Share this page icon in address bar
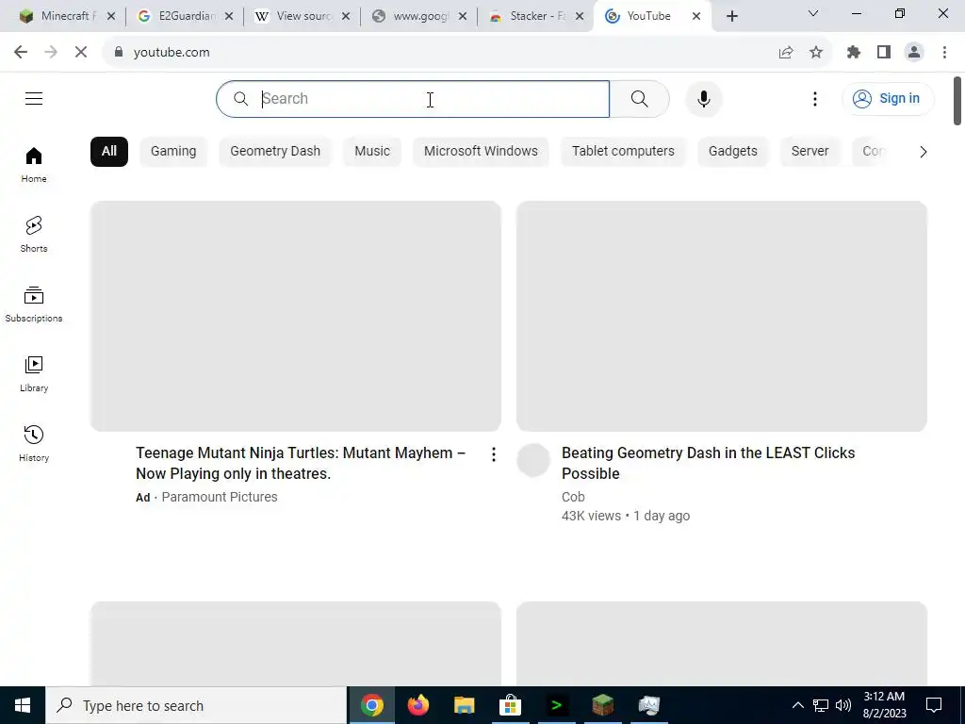This screenshot has height=724, width=965. pyautogui.click(x=786, y=53)
